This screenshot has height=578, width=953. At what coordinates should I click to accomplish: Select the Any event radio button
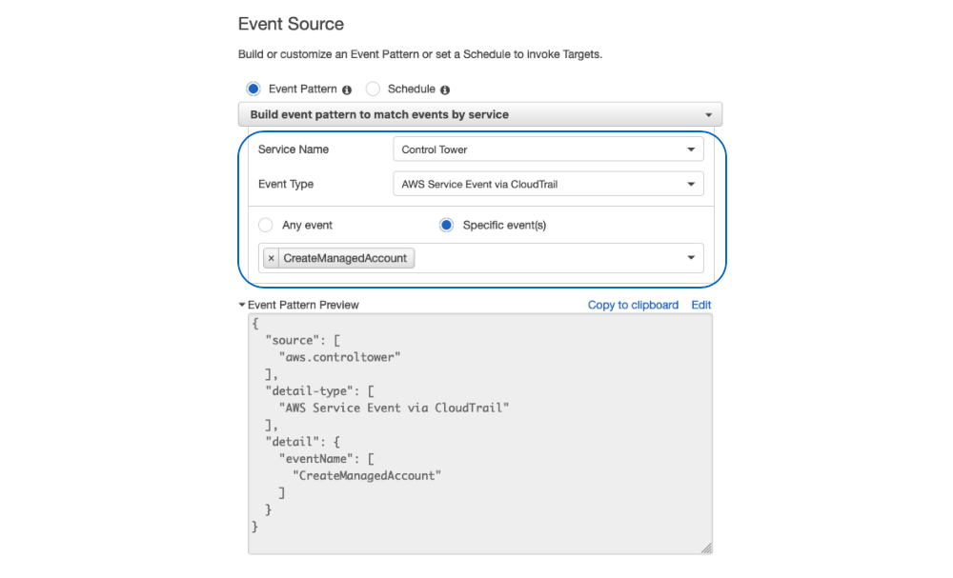click(266, 225)
